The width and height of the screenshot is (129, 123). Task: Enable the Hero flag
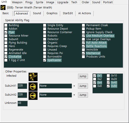pos(6,46)
